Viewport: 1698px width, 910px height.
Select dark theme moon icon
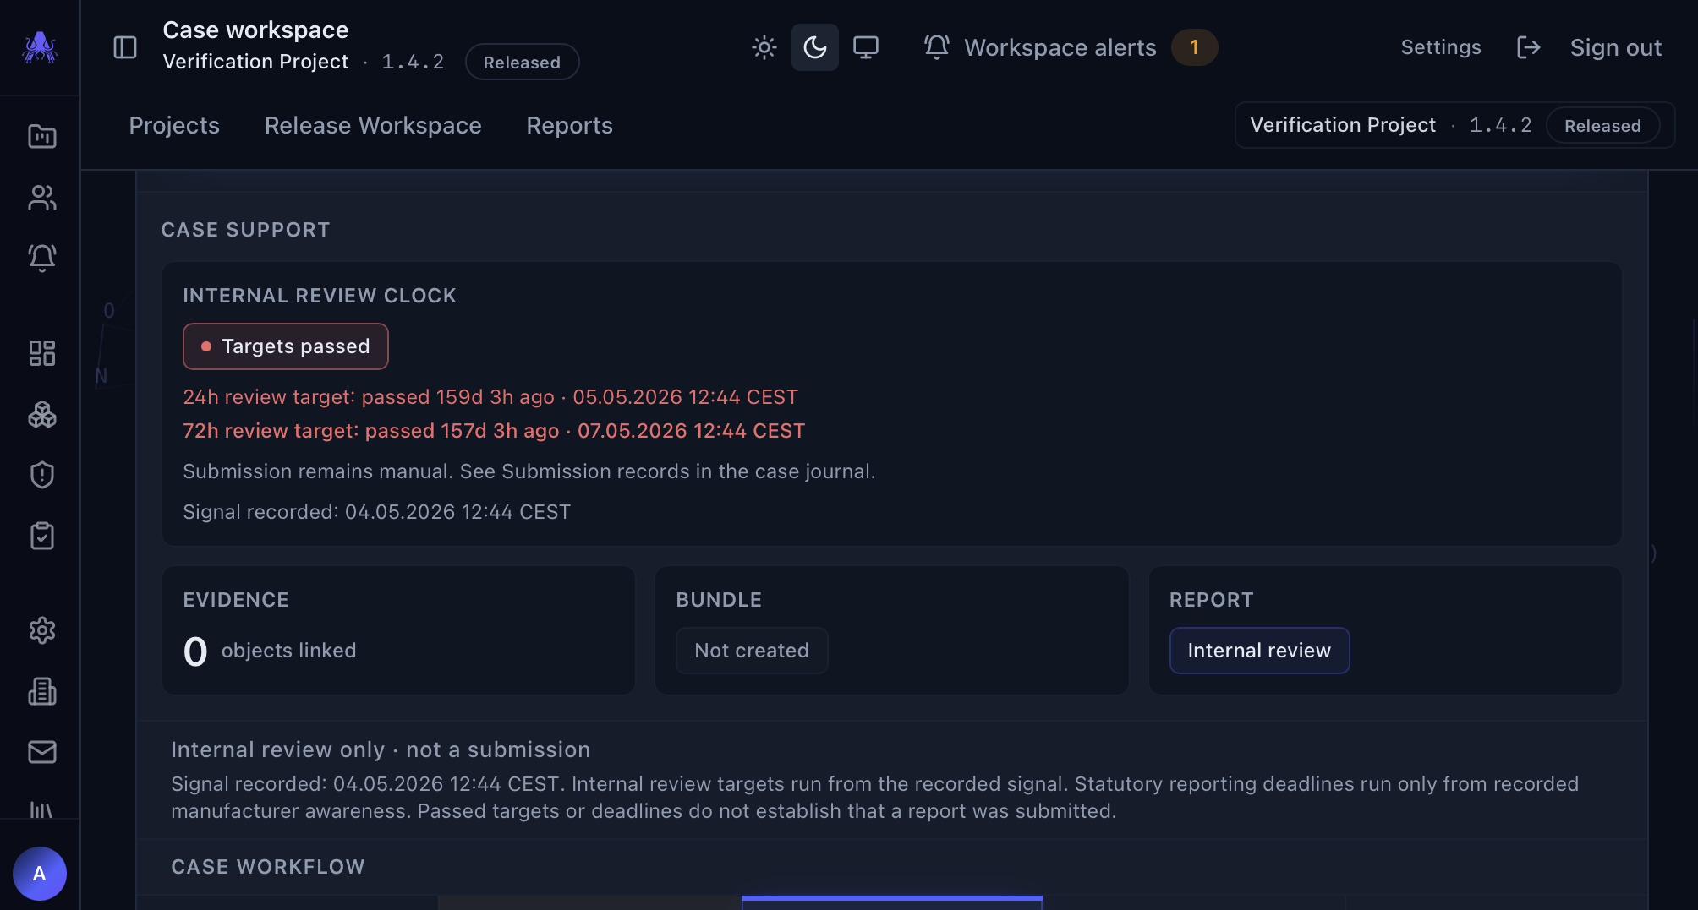click(815, 47)
